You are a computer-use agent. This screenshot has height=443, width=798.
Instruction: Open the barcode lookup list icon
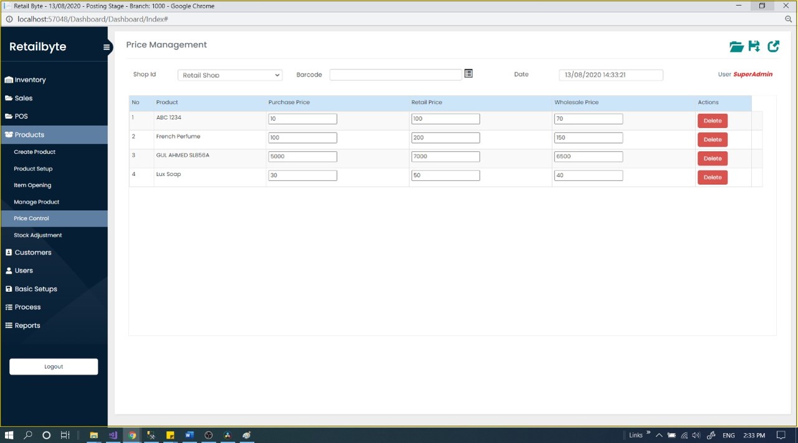coord(468,73)
